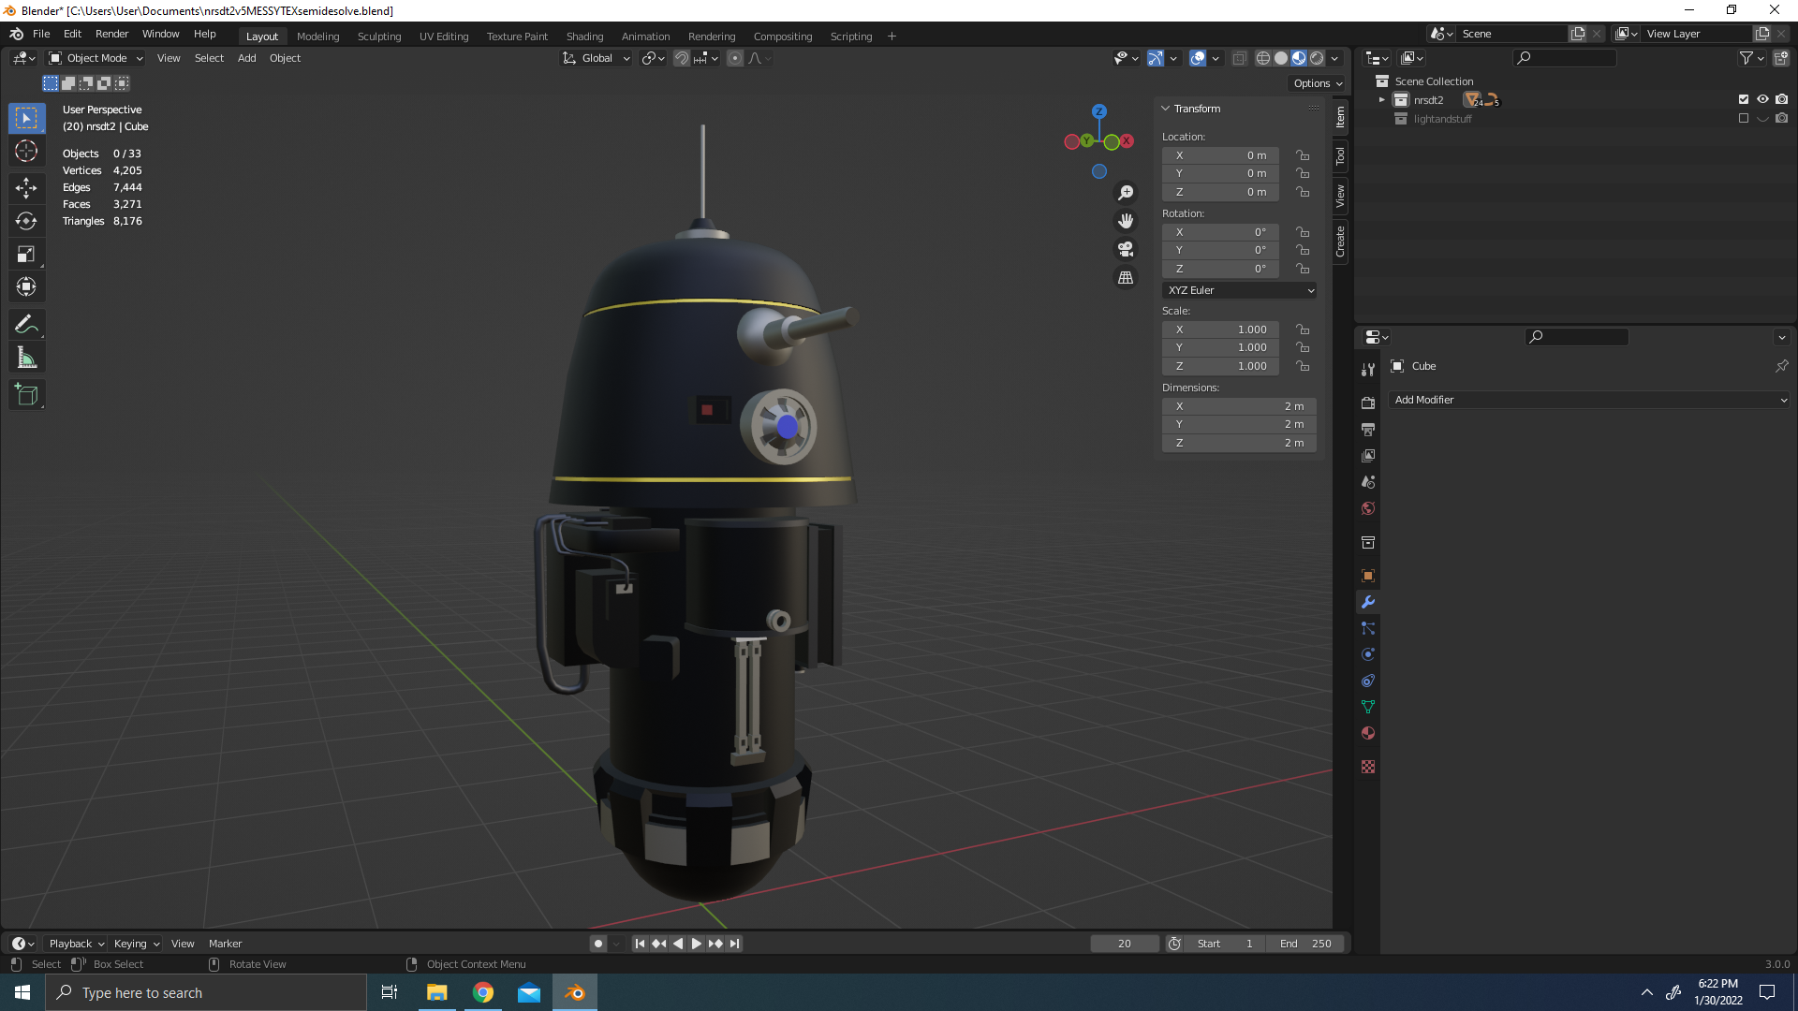Select the Scale tool

(26, 254)
